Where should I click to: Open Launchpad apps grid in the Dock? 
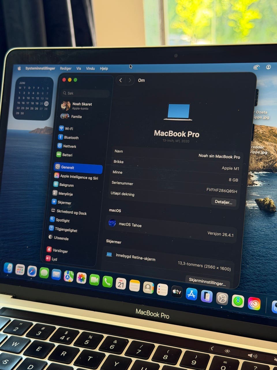click(20, 269)
